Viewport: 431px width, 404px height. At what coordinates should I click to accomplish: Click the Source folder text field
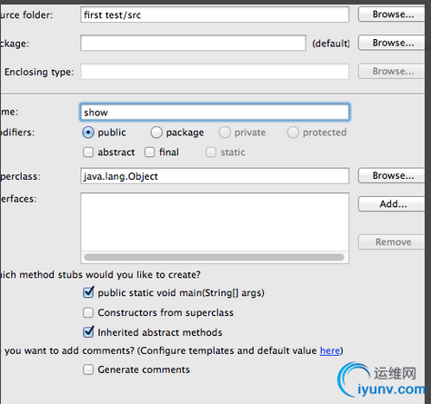(x=215, y=15)
